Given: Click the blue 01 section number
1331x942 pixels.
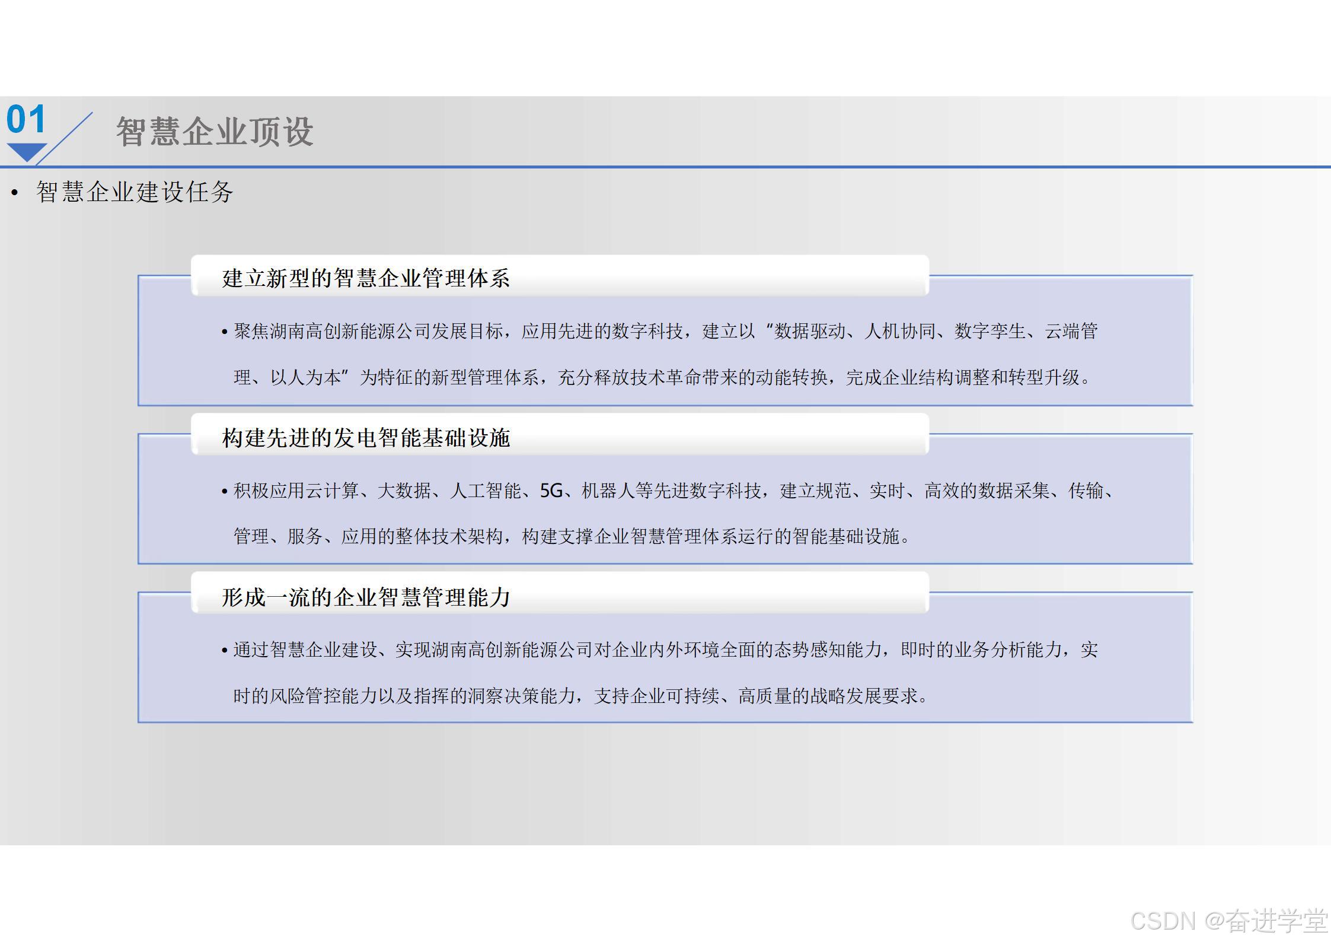Looking at the screenshot, I should pos(26,120).
